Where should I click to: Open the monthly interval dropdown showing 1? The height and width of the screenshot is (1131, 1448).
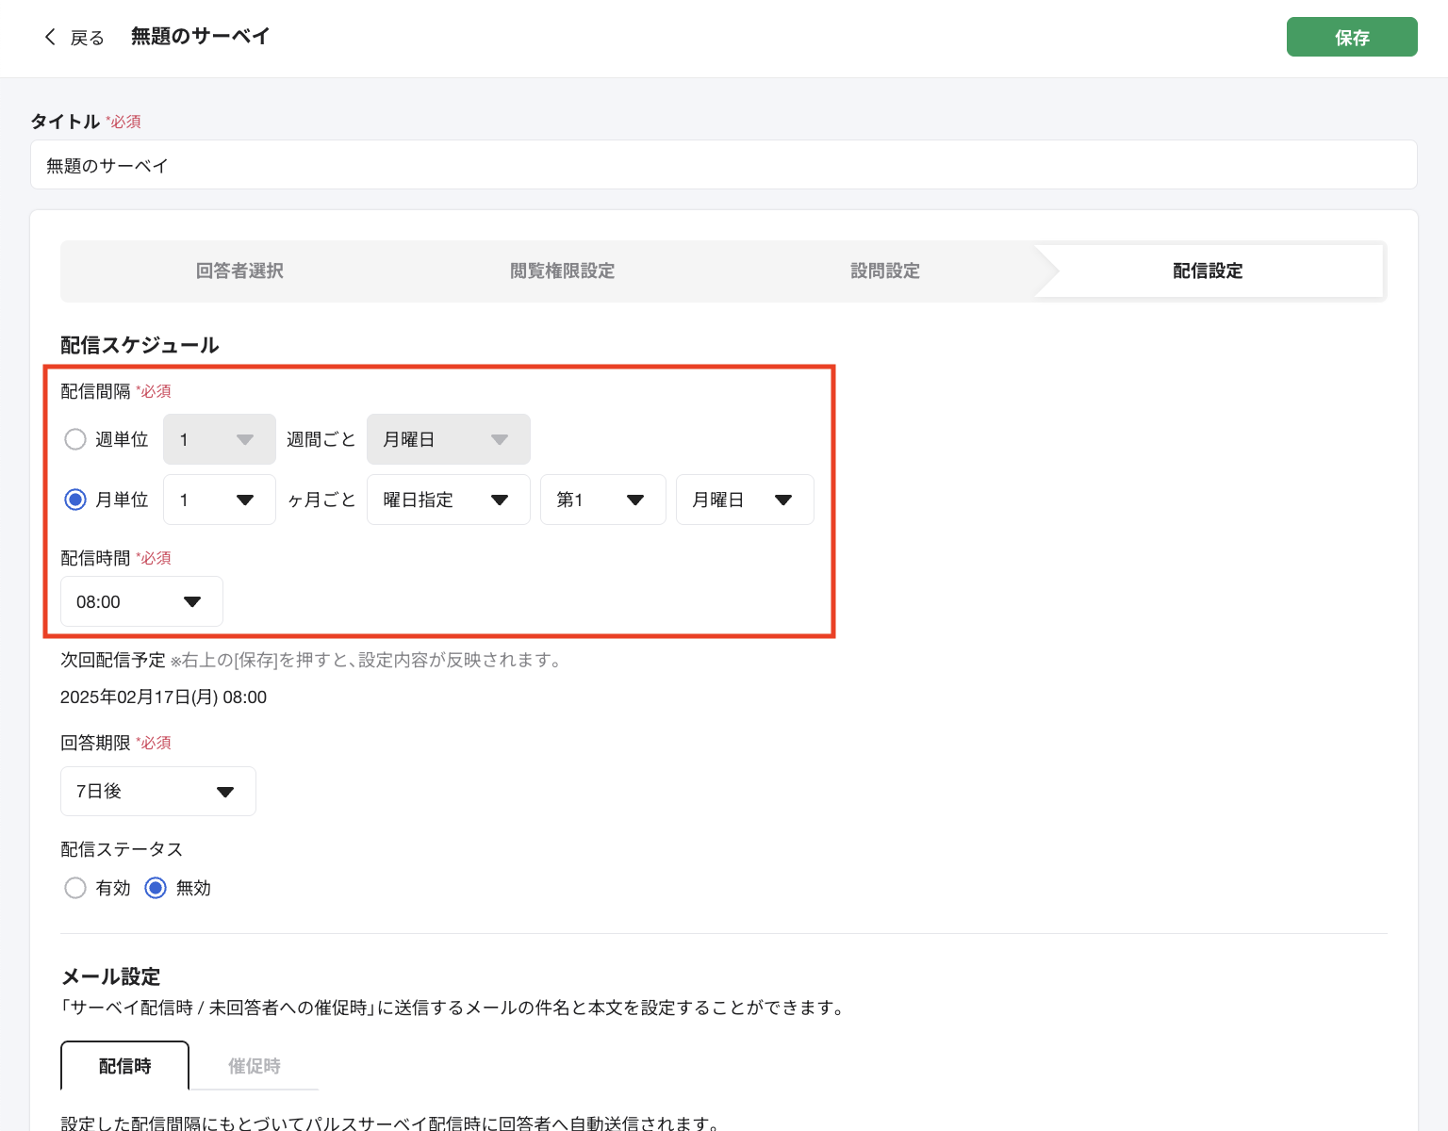coord(219,500)
